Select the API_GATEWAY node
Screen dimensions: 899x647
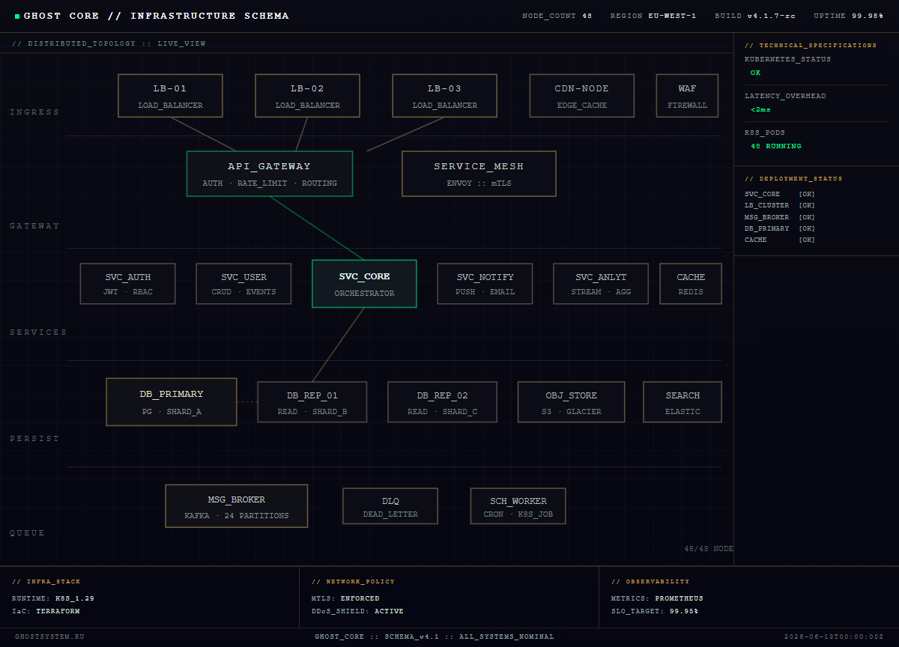(x=270, y=174)
